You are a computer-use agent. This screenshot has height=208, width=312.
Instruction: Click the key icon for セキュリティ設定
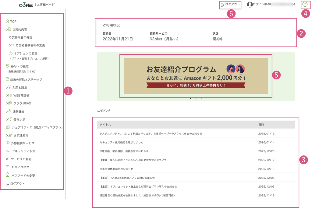(8, 151)
